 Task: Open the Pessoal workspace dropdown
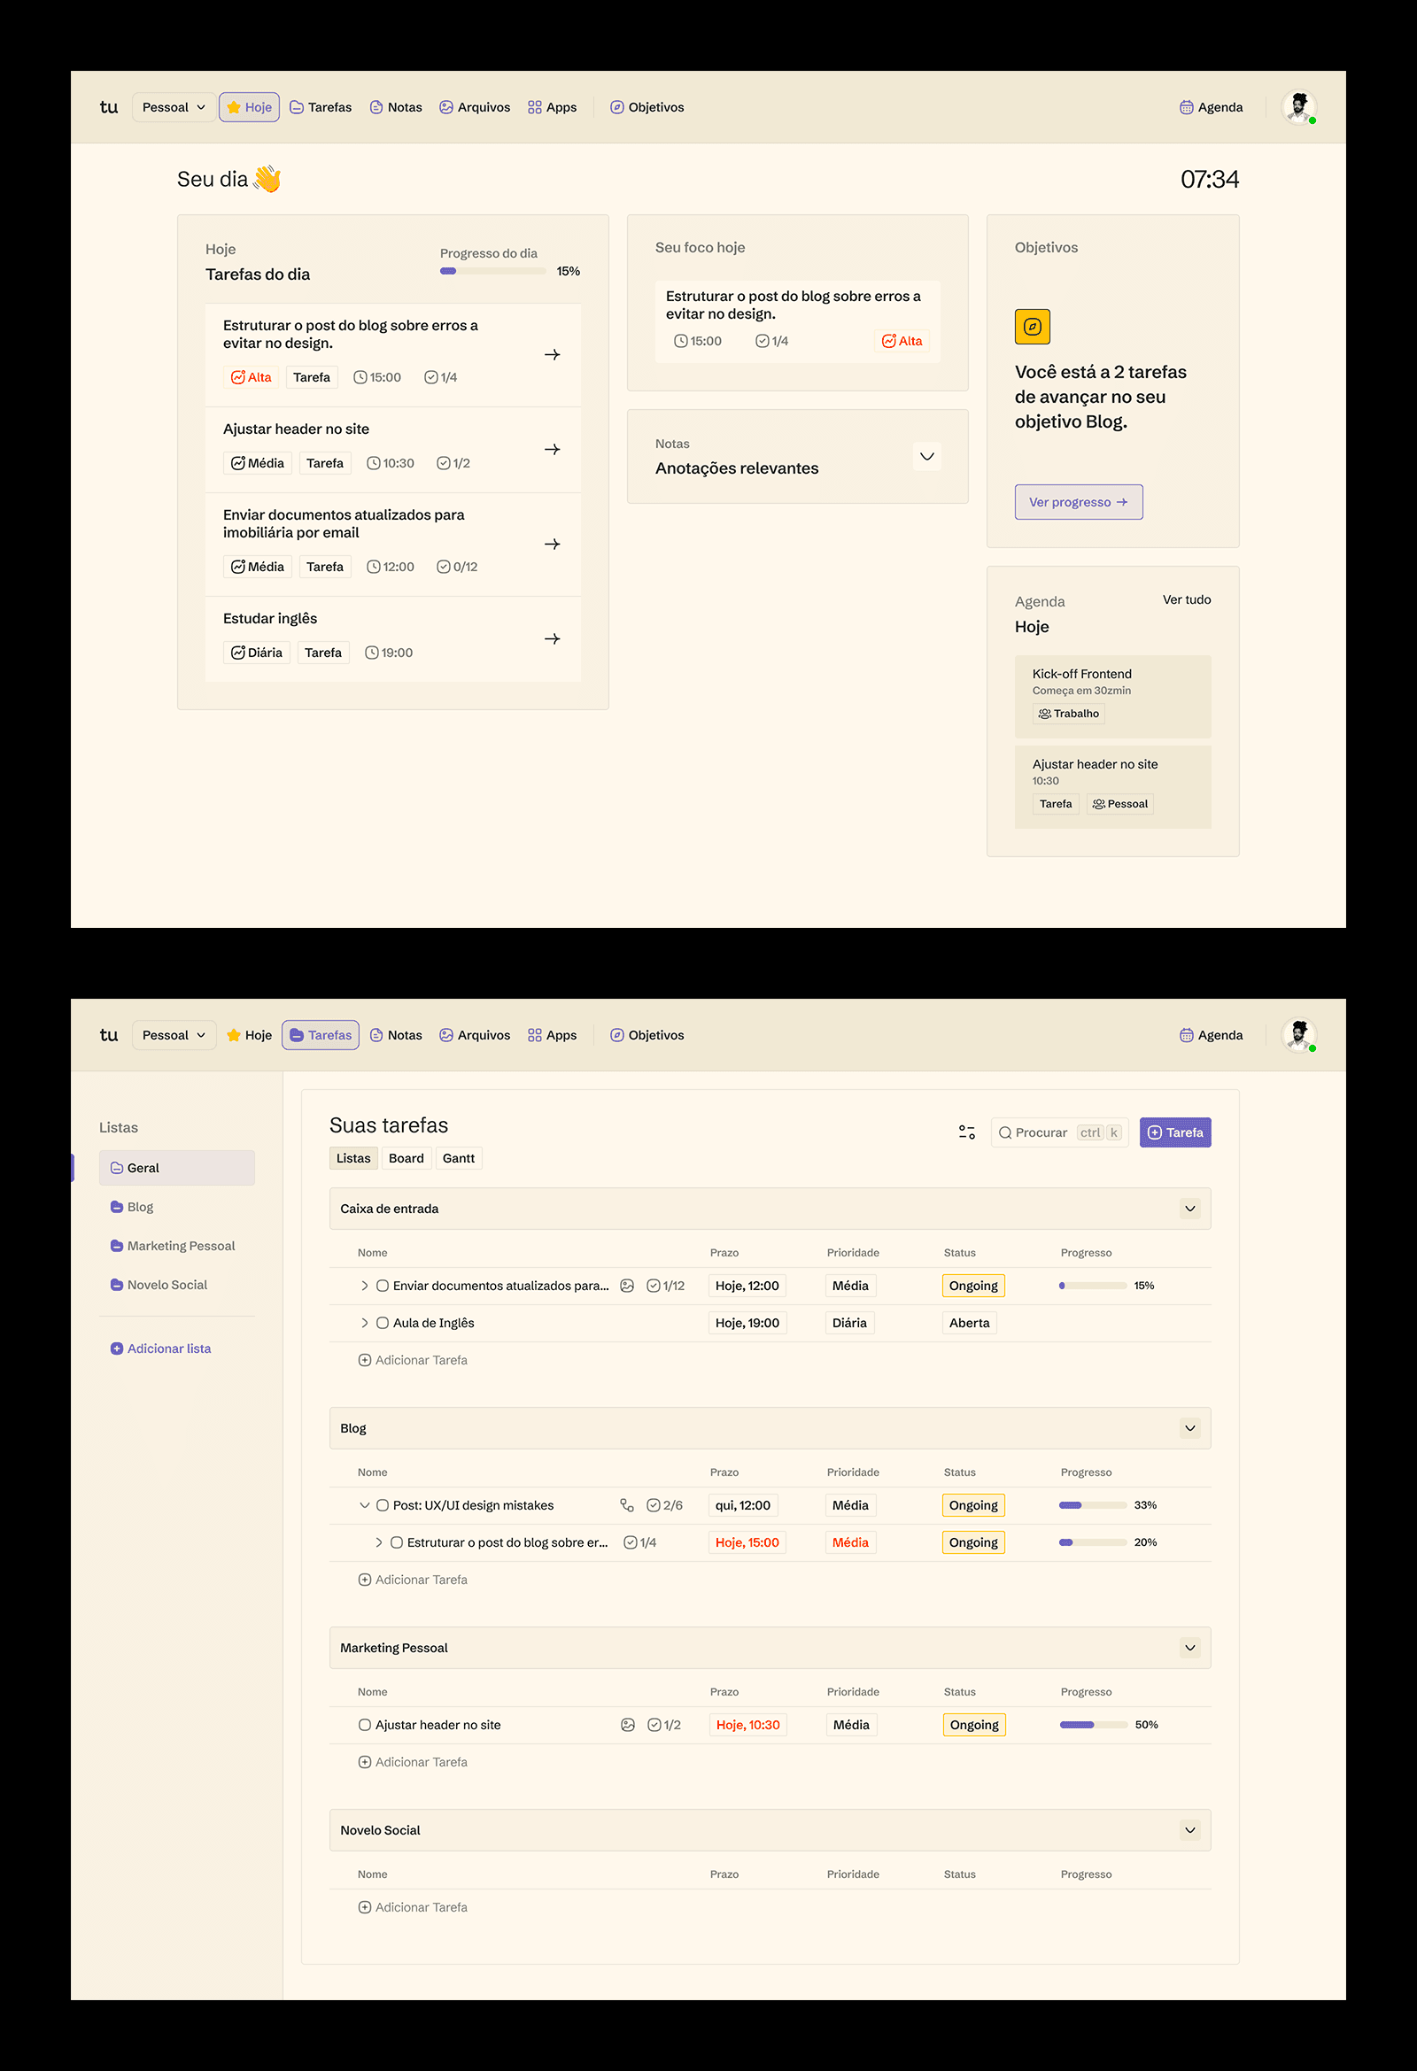pyautogui.click(x=174, y=107)
